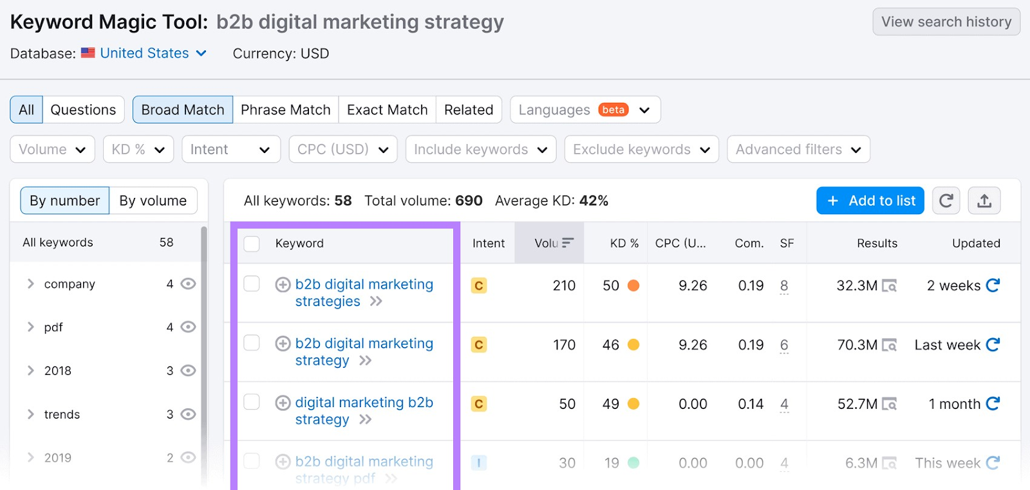The height and width of the screenshot is (490, 1030).
Task: Open the KD % filter dropdown
Action: point(138,149)
